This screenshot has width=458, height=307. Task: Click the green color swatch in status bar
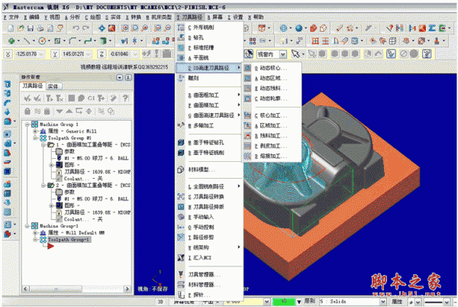point(284,301)
